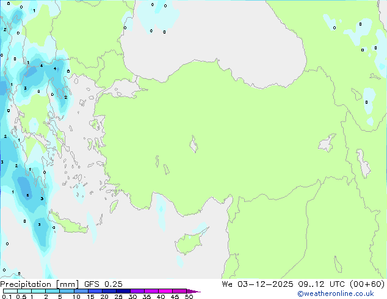Click the 25–30 mm dark navy legend swatch
This screenshot has width=387, height=299.
tap(123, 291)
